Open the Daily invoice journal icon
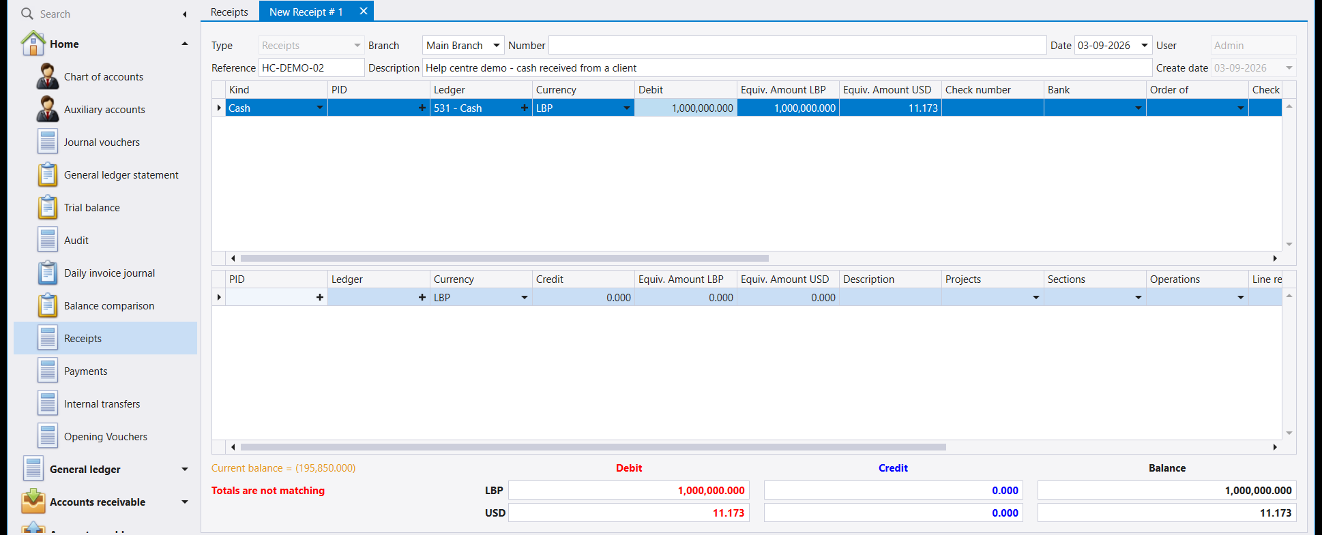Image resolution: width=1322 pixels, height=535 pixels. coord(47,273)
